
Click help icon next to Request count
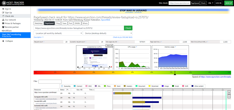tap(44, 42)
